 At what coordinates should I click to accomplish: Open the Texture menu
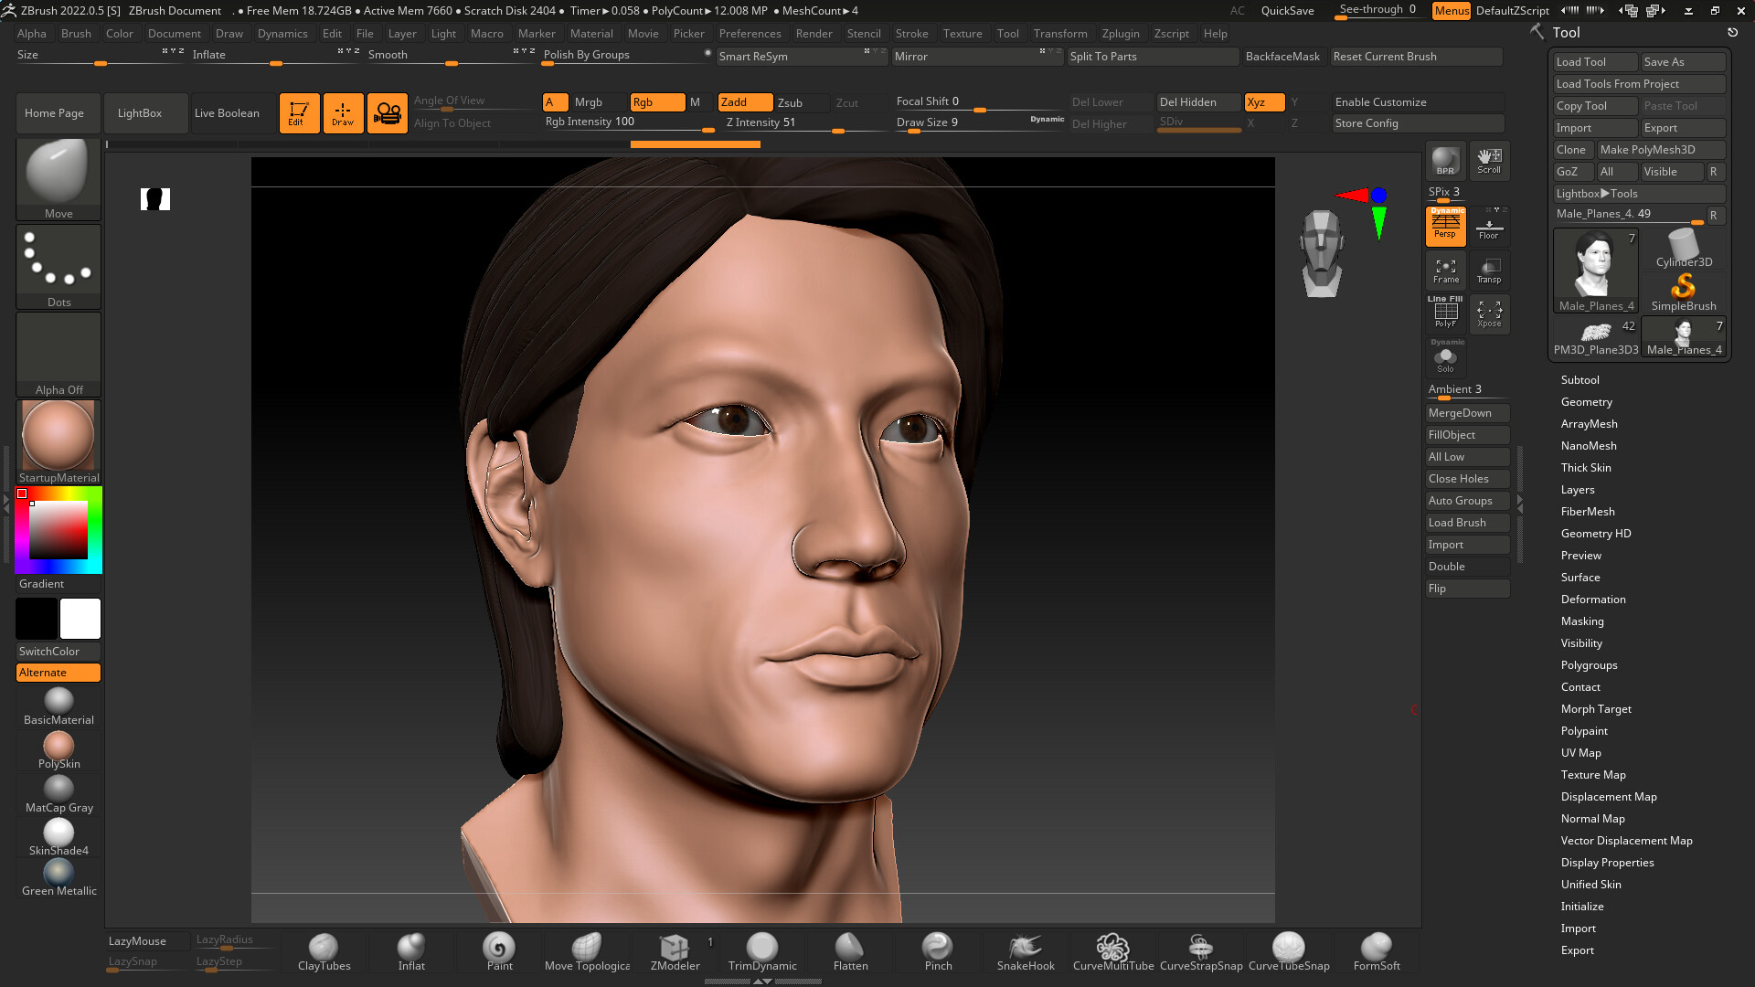[963, 34]
